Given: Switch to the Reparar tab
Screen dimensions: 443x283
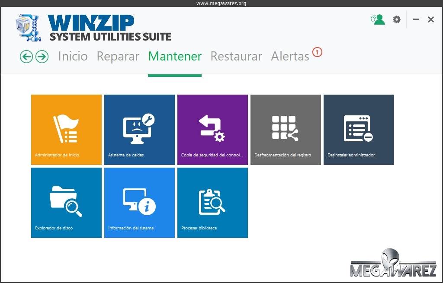Looking at the screenshot, I should coord(118,56).
